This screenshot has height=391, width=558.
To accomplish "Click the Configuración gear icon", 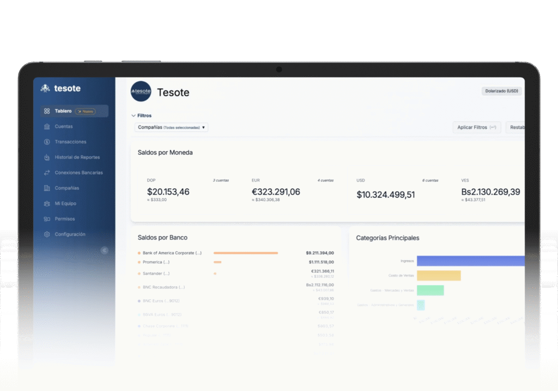I will tap(47, 234).
